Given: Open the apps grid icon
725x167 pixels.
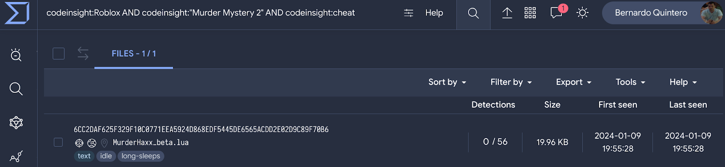Looking at the screenshot, I should coord(530,13).
